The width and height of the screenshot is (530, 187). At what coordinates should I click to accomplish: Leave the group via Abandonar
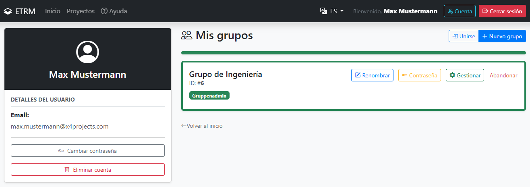tap(503, 75)
